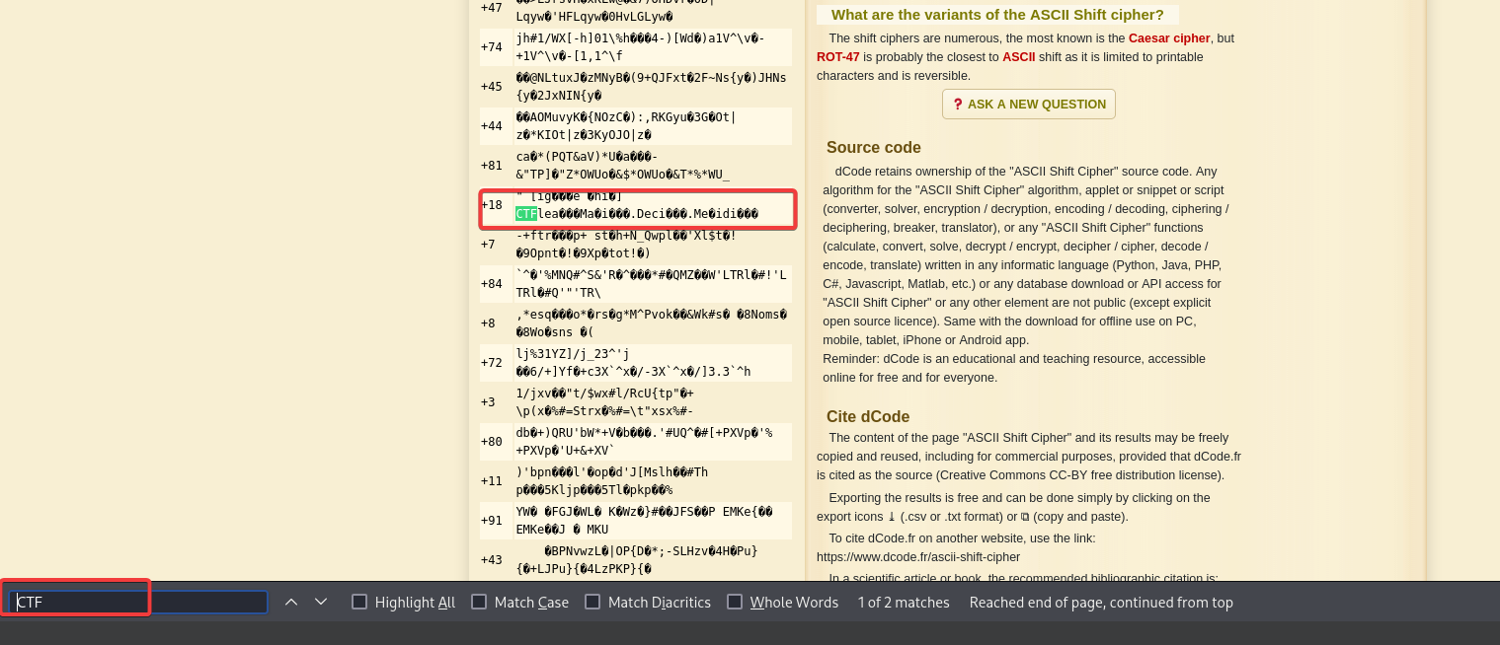Open the red ASCII link in variants paragraph
Image resolution: width=1500 pixels, height=645 pixels.
[x=1018, y=57]
